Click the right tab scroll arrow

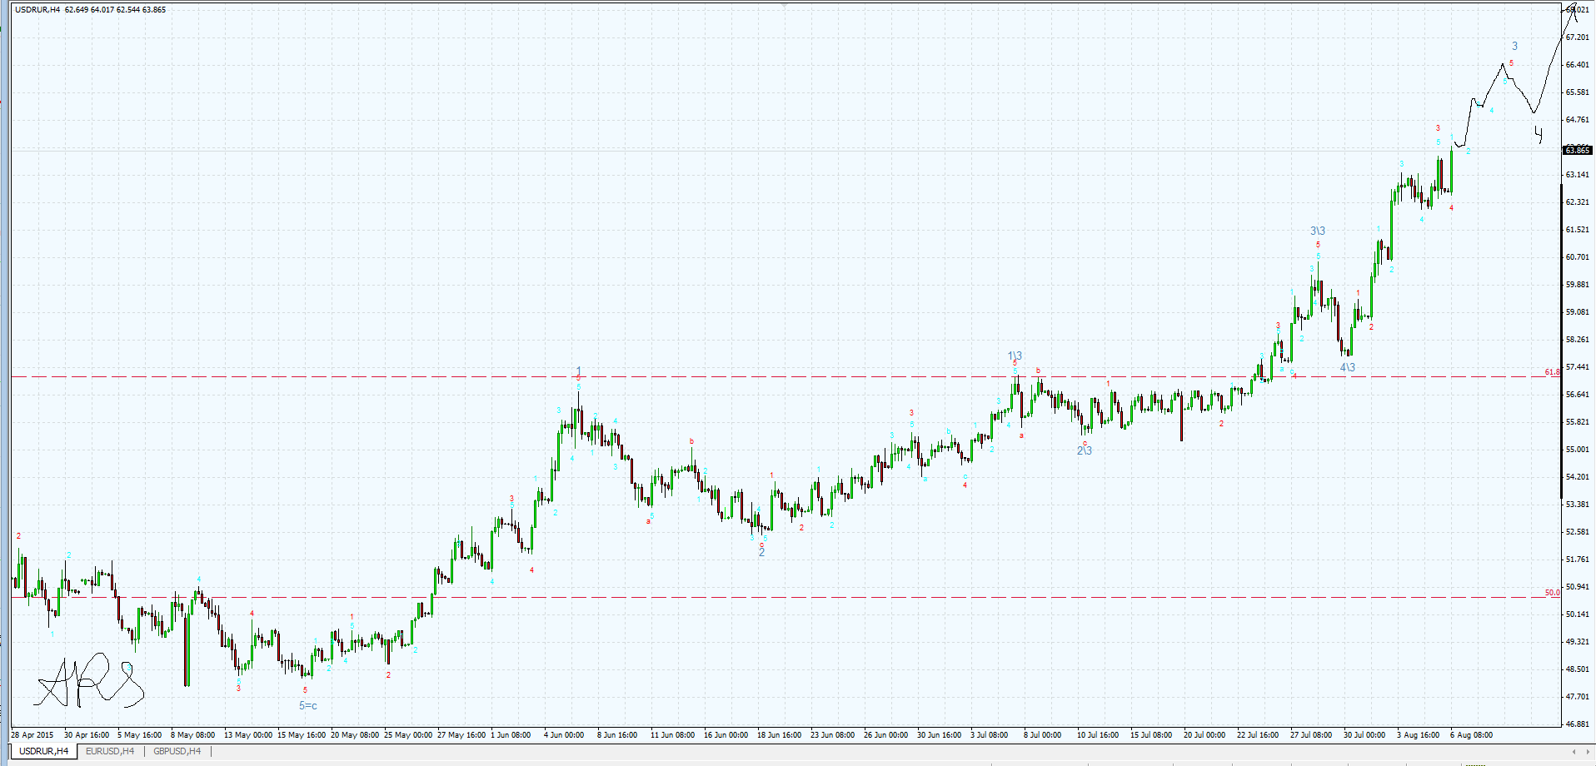pos(1587,752)
